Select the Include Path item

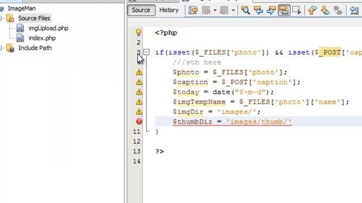coord(35,48)
